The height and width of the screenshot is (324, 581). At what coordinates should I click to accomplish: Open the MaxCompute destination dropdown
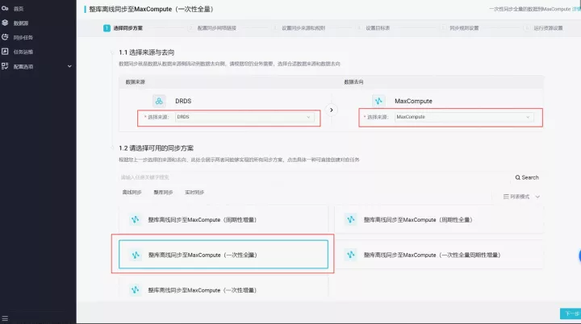464,117
